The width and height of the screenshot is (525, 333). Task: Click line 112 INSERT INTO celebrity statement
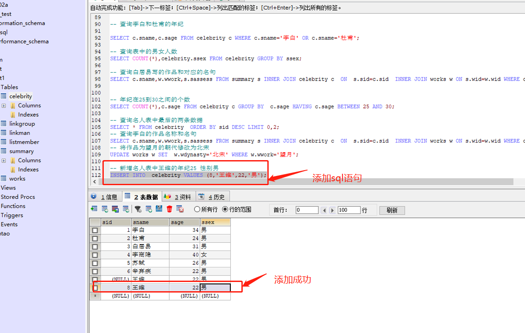coord(188,175)
